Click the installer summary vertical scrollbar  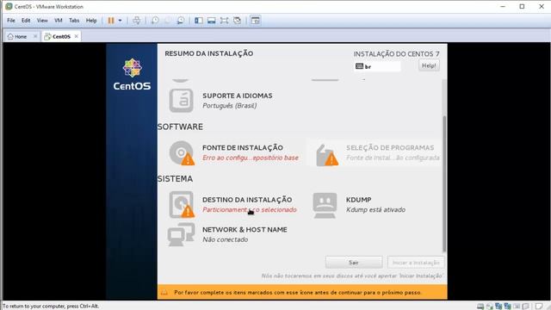tap(444, 183)
